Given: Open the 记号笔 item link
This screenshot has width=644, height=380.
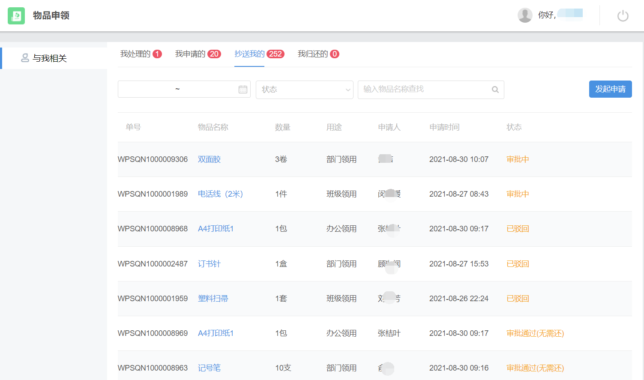Looking at the screenshot, I should point(209,368).
